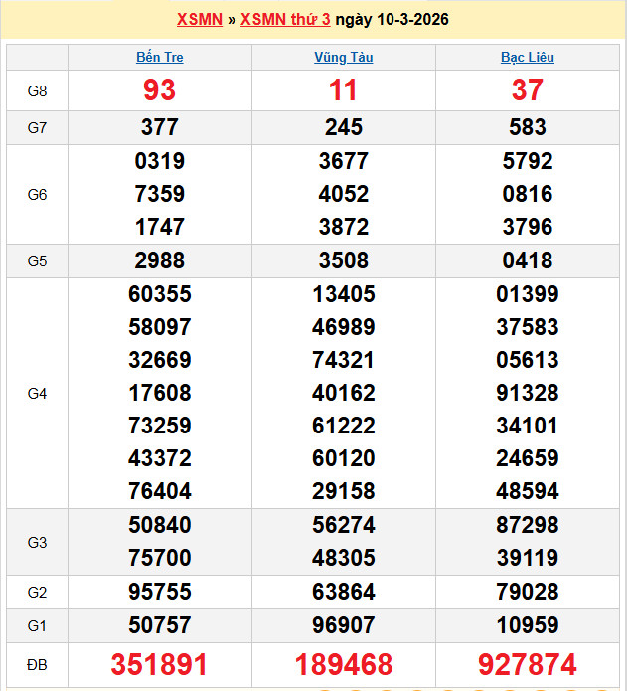The image size is (627, 691).
Task: Click the G1 row label
Action: coord(37,625)
